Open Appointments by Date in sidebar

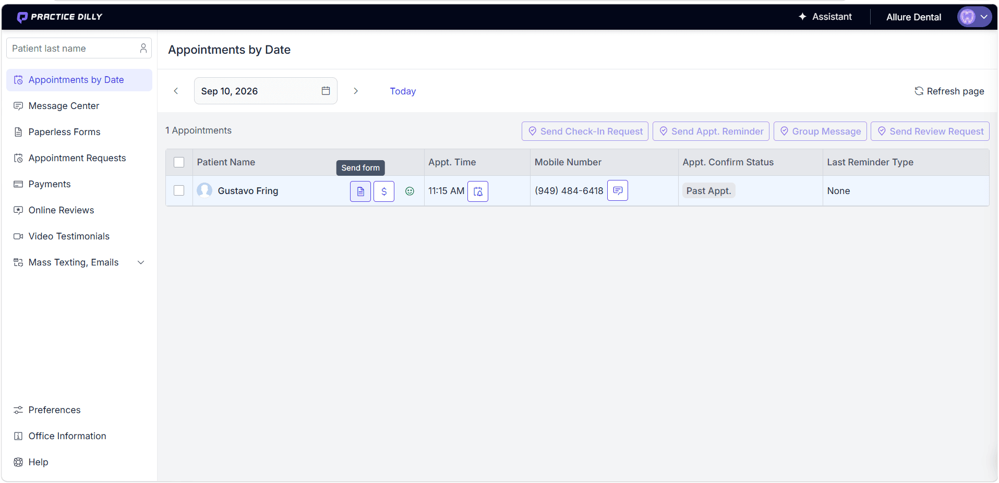coord(79,80)
